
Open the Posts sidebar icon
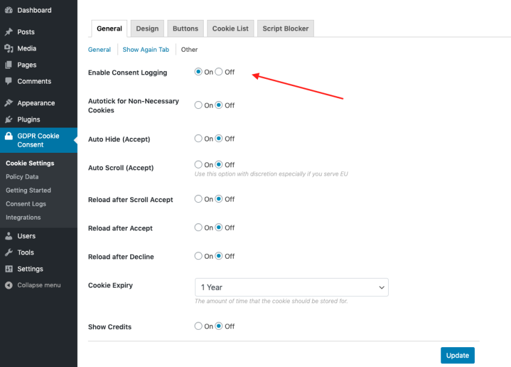tap(10, 31)
